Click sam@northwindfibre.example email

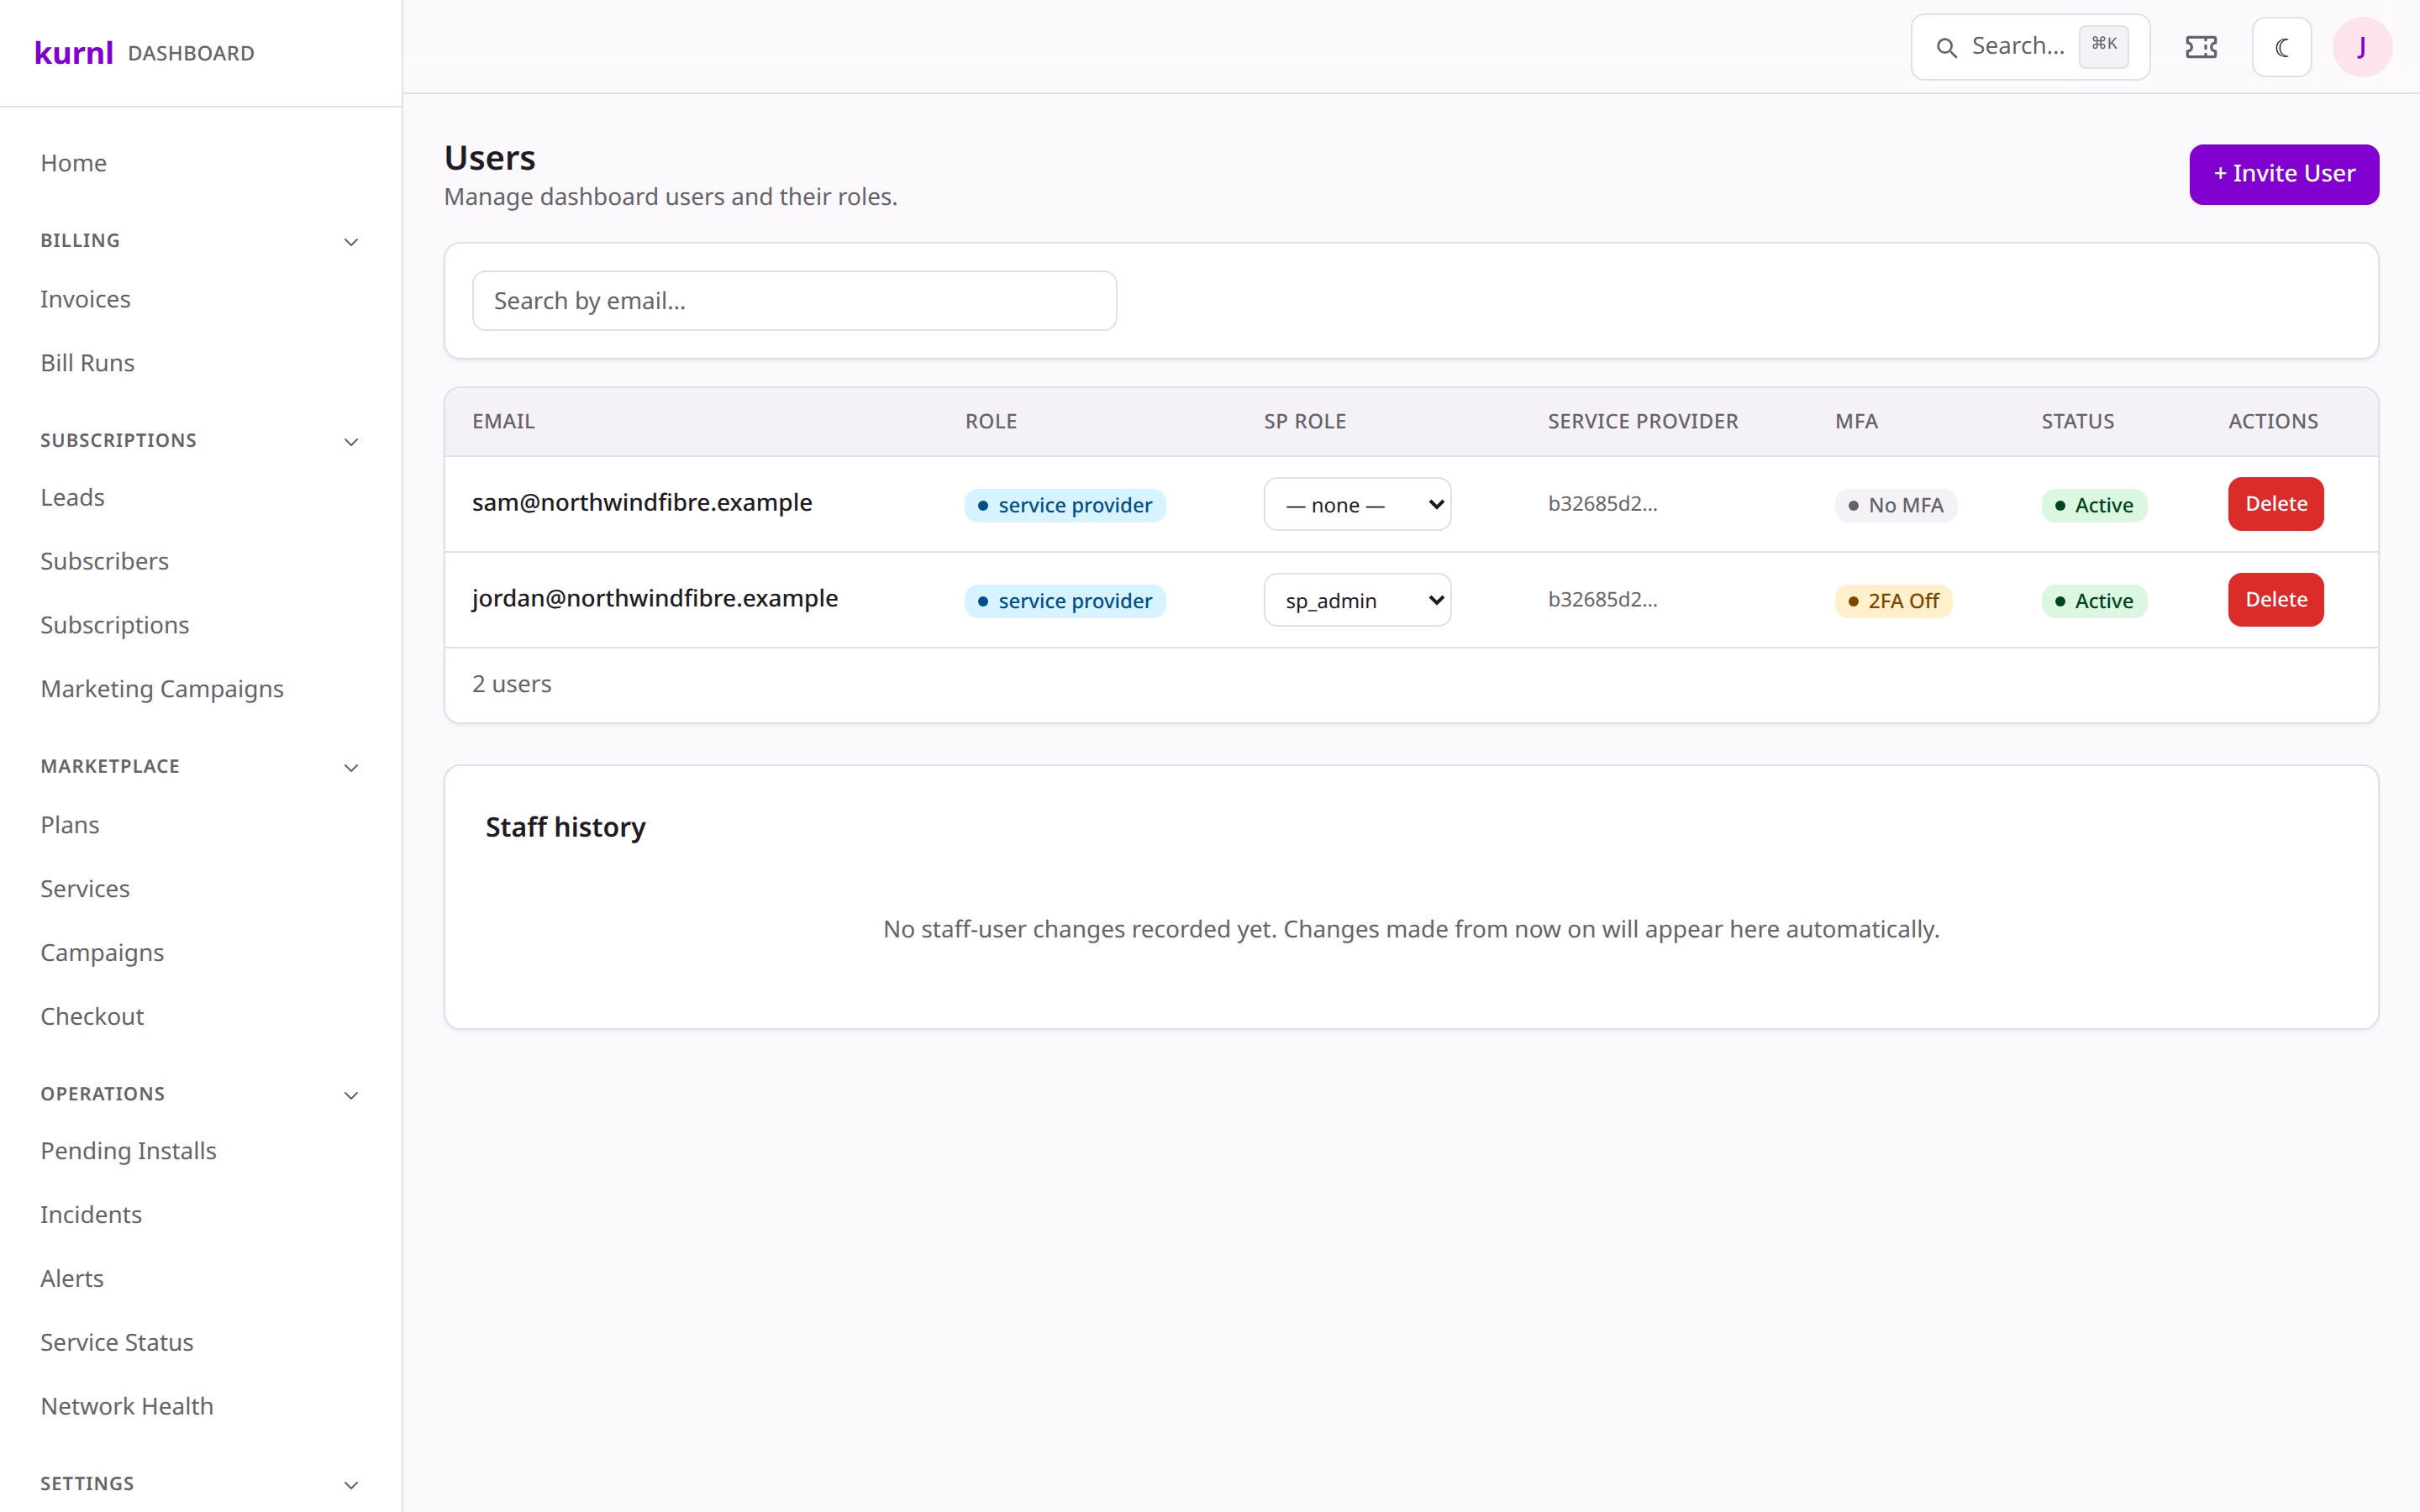(642, 502)
